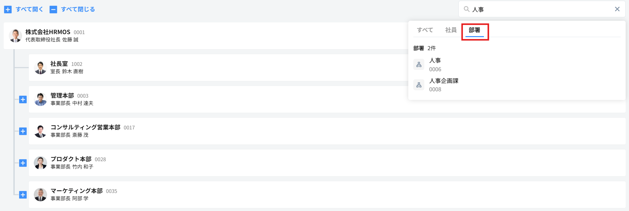
Task: Switch to the 社員 results tab
Action: point(451,30)
